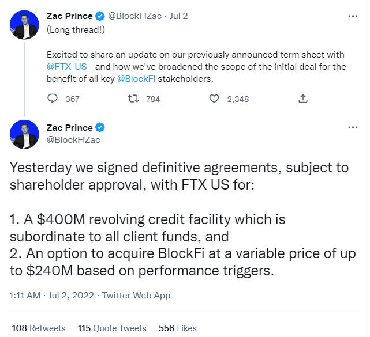Click the Zac Prince name on top tweet
The width and height of the screenshot is (370, 337).
69,17
